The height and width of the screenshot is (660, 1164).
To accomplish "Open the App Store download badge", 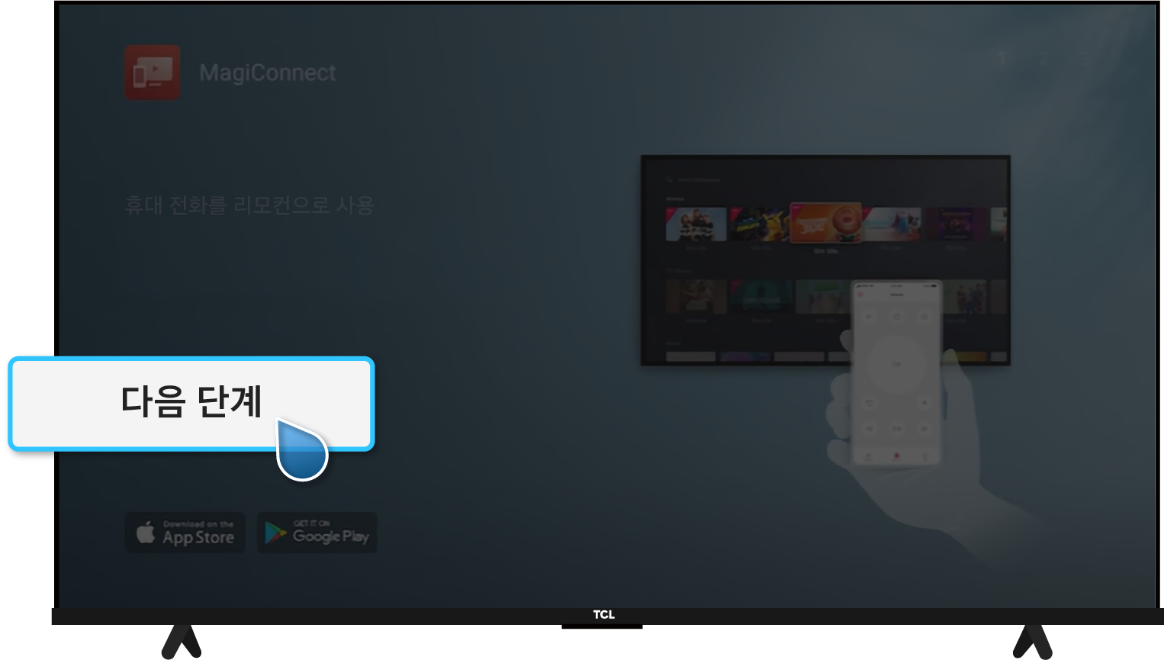I will 185,533.
